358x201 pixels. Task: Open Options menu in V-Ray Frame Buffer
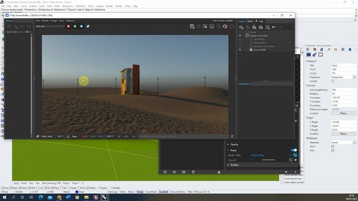coord(70,21)
